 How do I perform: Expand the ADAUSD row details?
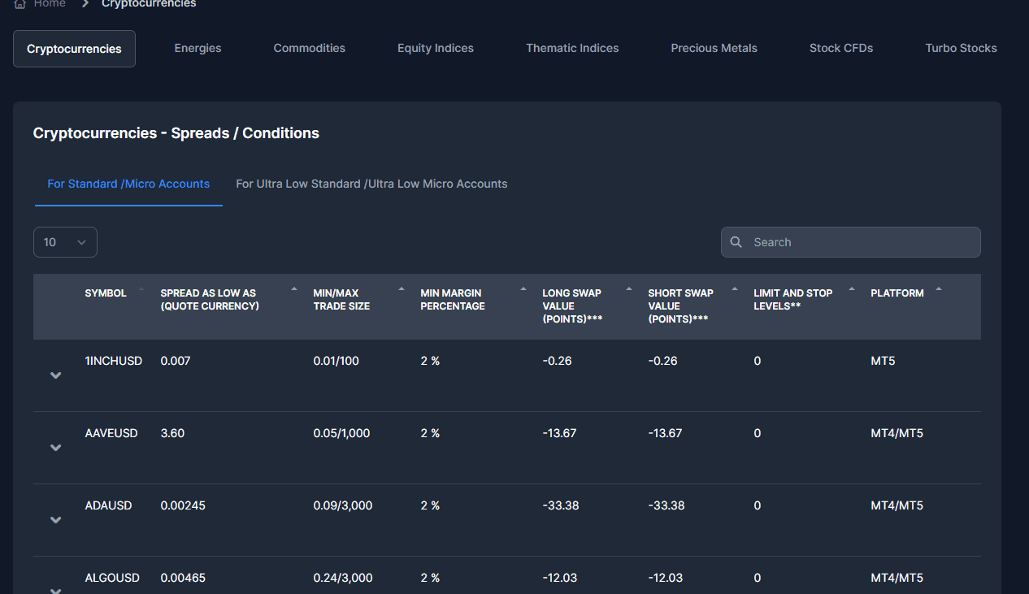click(x=56, y=520)
